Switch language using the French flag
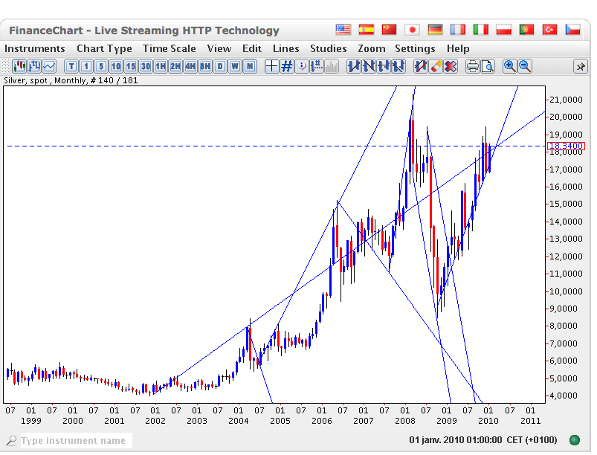Image resolution: width=597 pixels, height=455 pixels. tap(457, 30)
